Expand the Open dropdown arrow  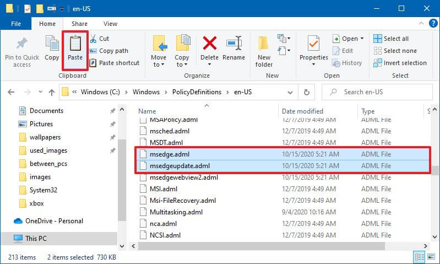(x=362, y=39)
